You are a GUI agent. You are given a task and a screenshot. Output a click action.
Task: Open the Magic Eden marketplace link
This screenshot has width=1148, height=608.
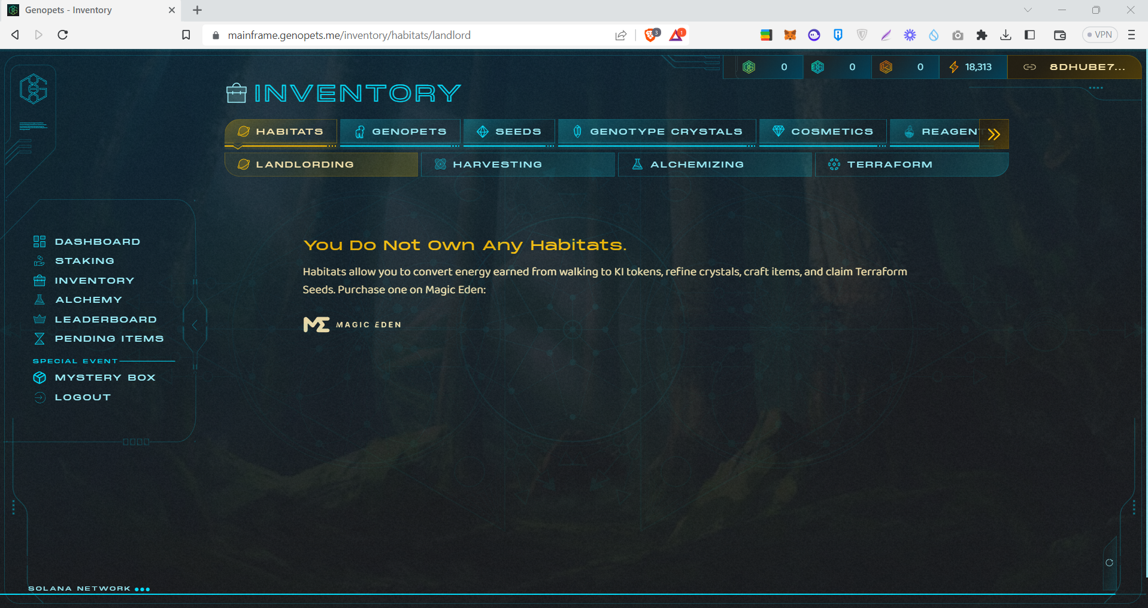pos(352,324)
